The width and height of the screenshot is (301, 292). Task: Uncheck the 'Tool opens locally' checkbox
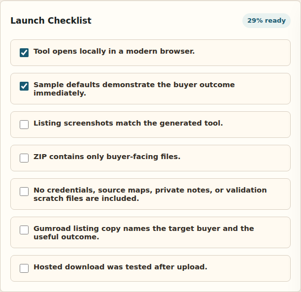[24, 53]
